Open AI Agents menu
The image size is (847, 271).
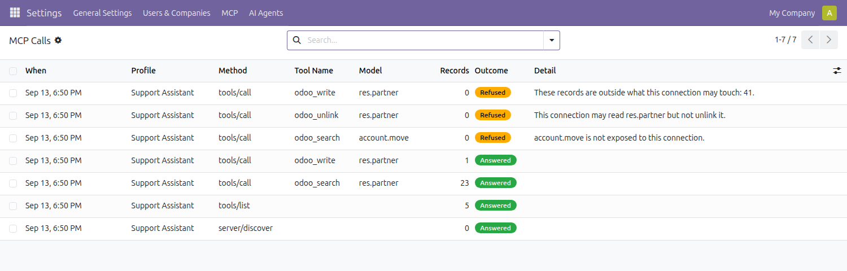(x=266, y=13)
